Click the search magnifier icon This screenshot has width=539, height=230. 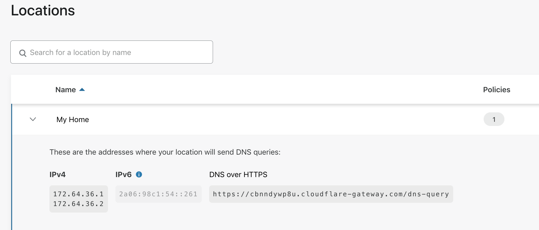23,53
